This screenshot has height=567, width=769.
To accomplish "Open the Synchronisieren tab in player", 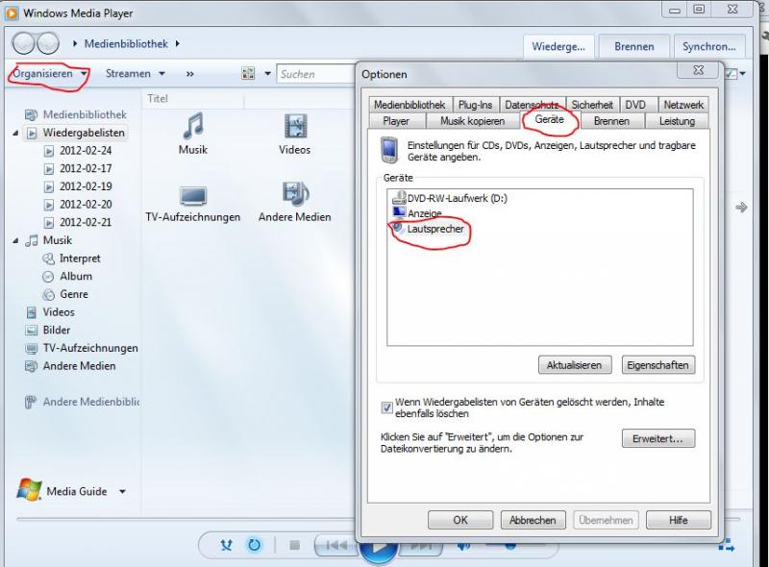I will 709,46.
